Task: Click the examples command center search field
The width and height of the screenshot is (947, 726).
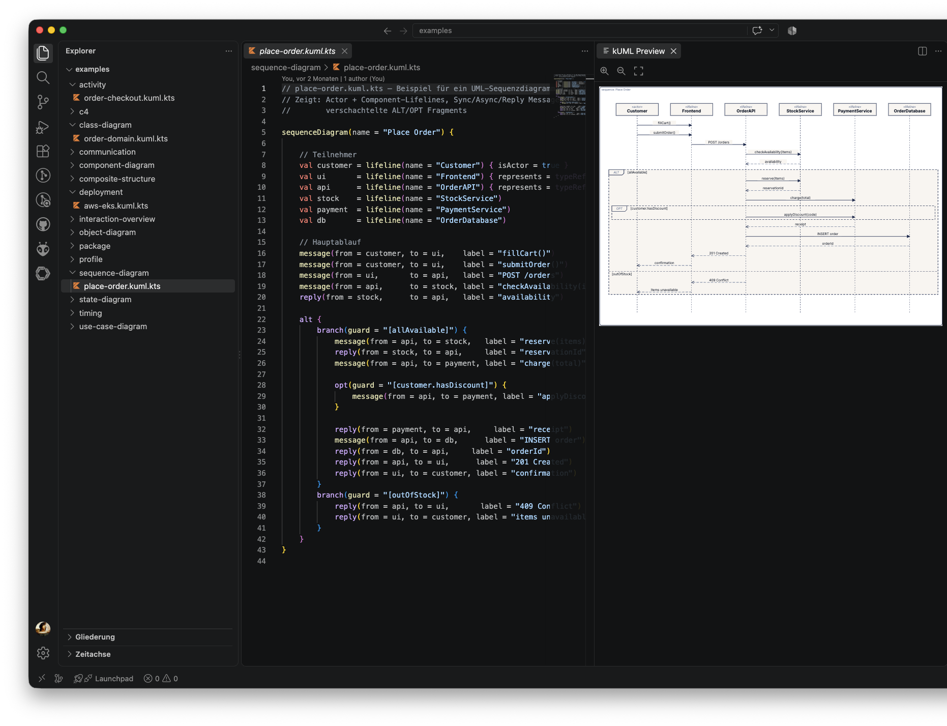Action: [x=580, y=31]
